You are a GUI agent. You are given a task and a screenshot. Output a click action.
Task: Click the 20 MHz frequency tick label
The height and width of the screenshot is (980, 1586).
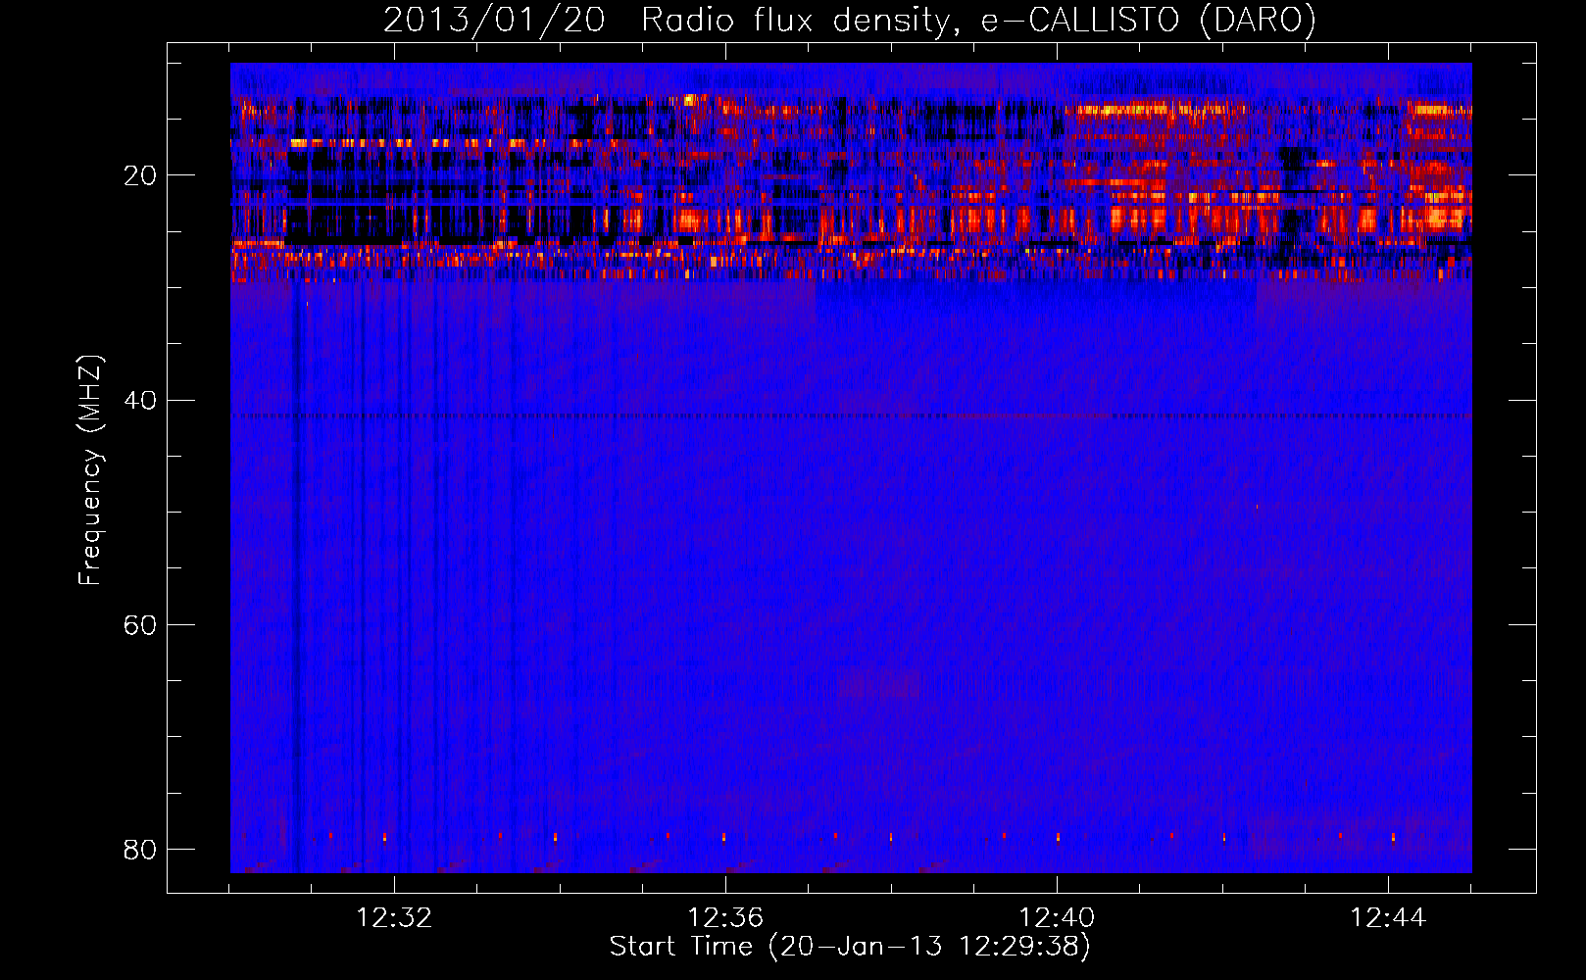coord(140,175)
